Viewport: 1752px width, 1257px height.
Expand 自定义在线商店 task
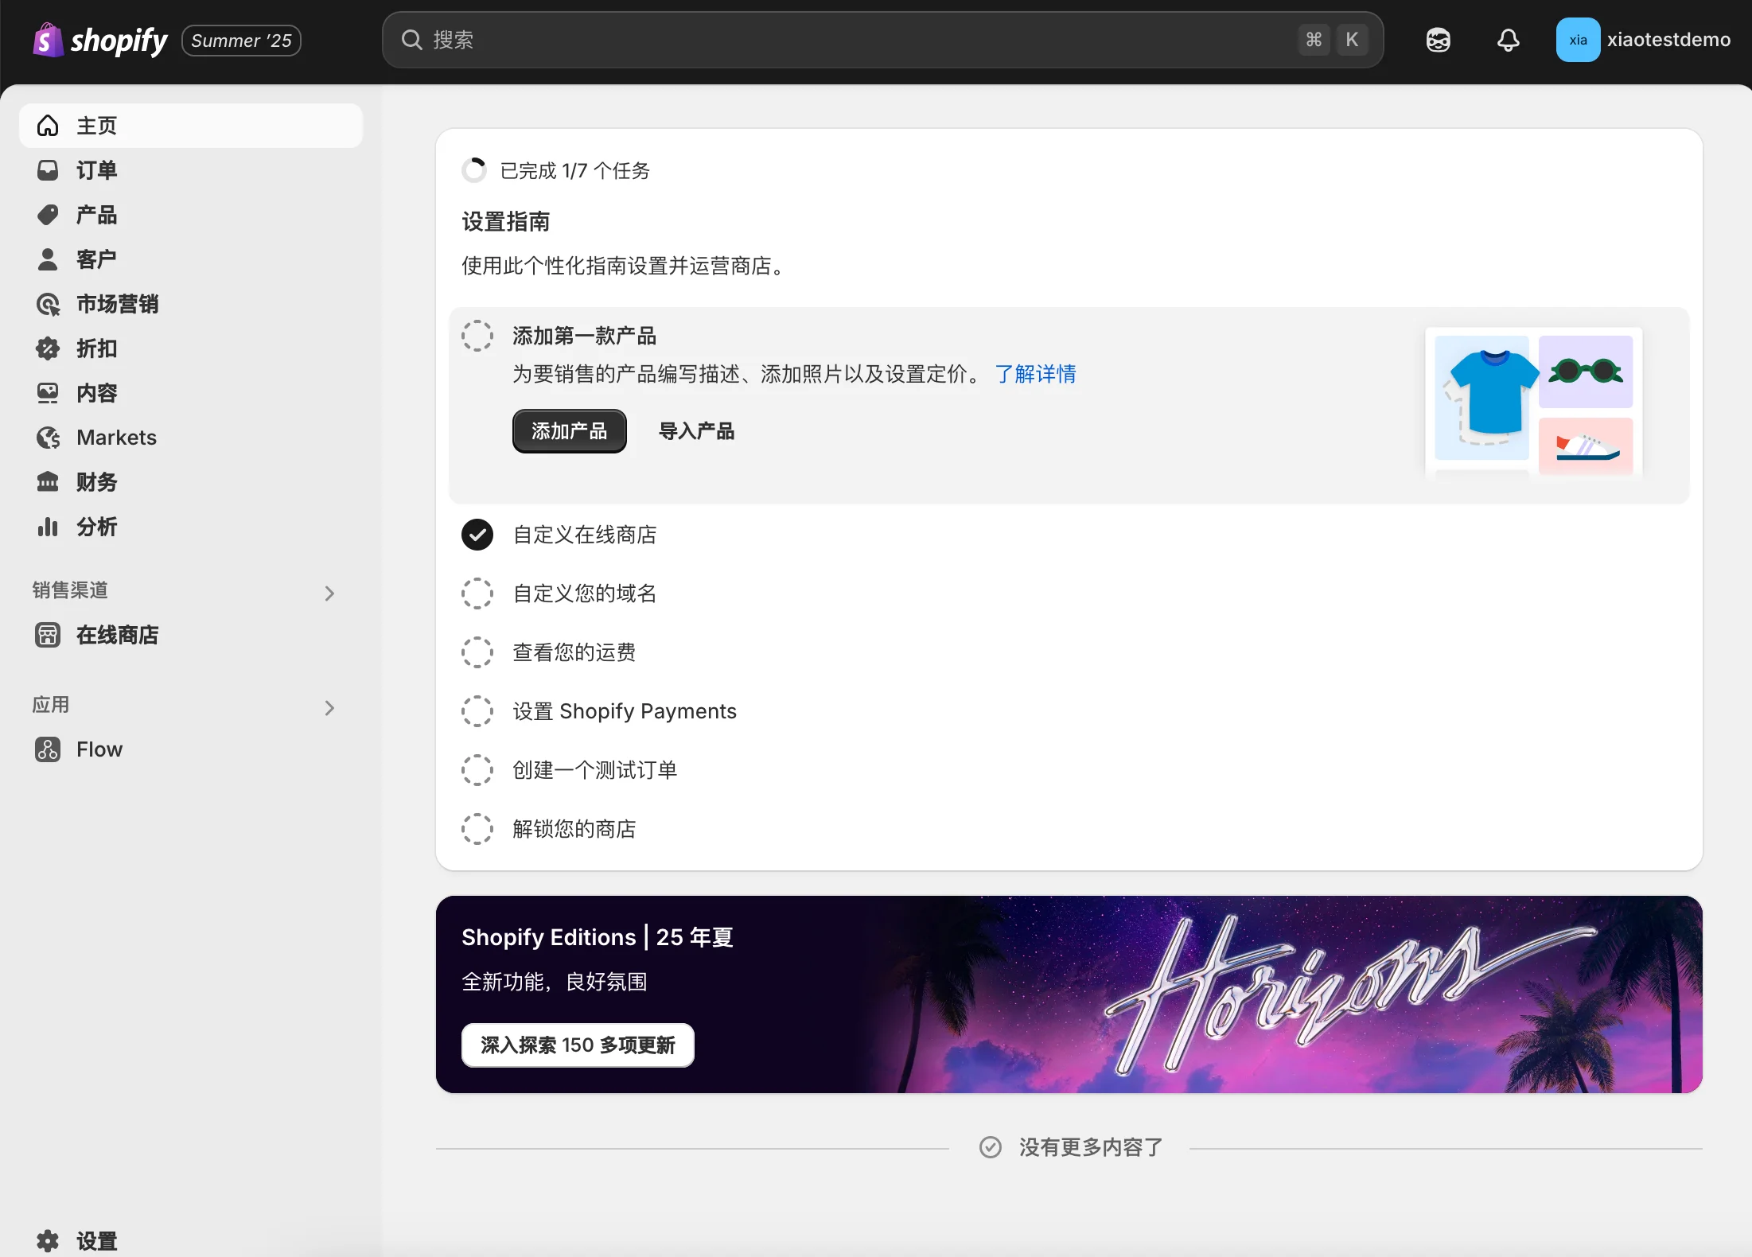(585, 535)
